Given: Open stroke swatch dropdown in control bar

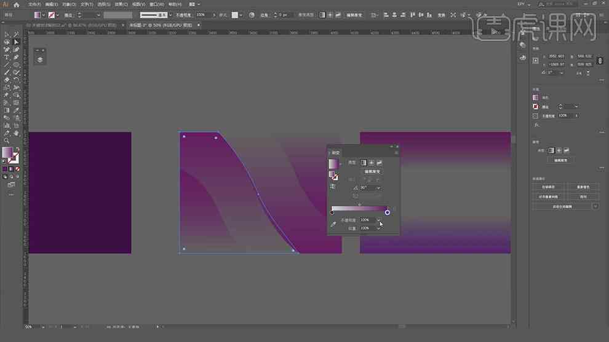Looking at the screenshot, I should click(57, 15).
